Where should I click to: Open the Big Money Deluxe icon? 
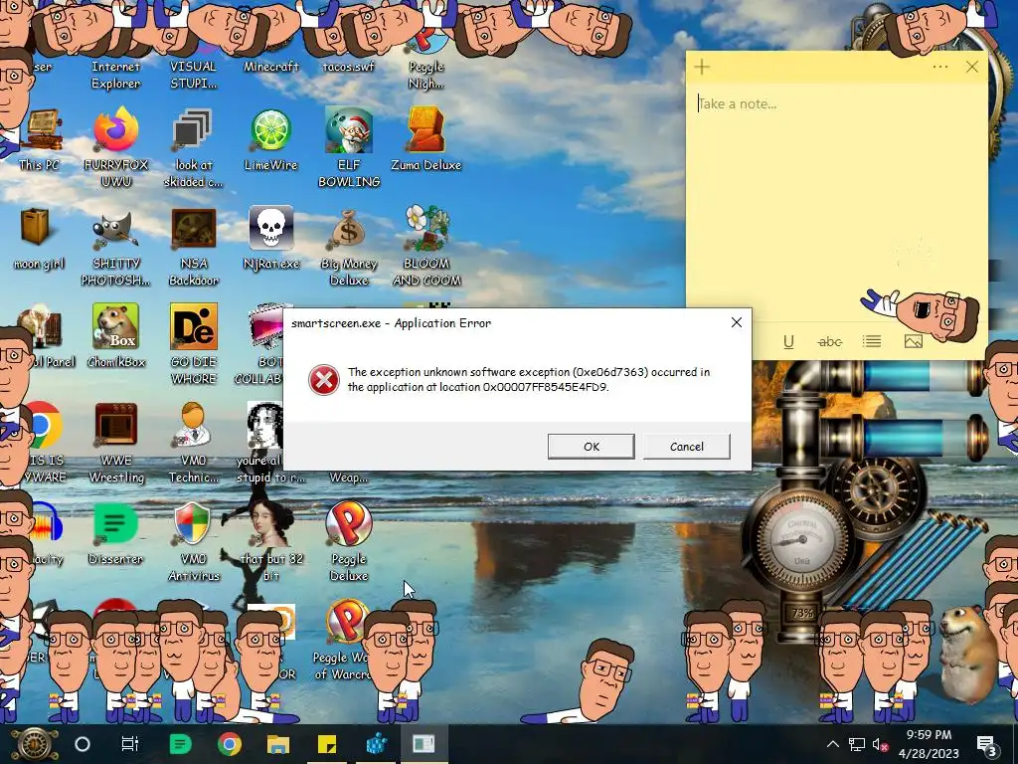coord(349,247)
